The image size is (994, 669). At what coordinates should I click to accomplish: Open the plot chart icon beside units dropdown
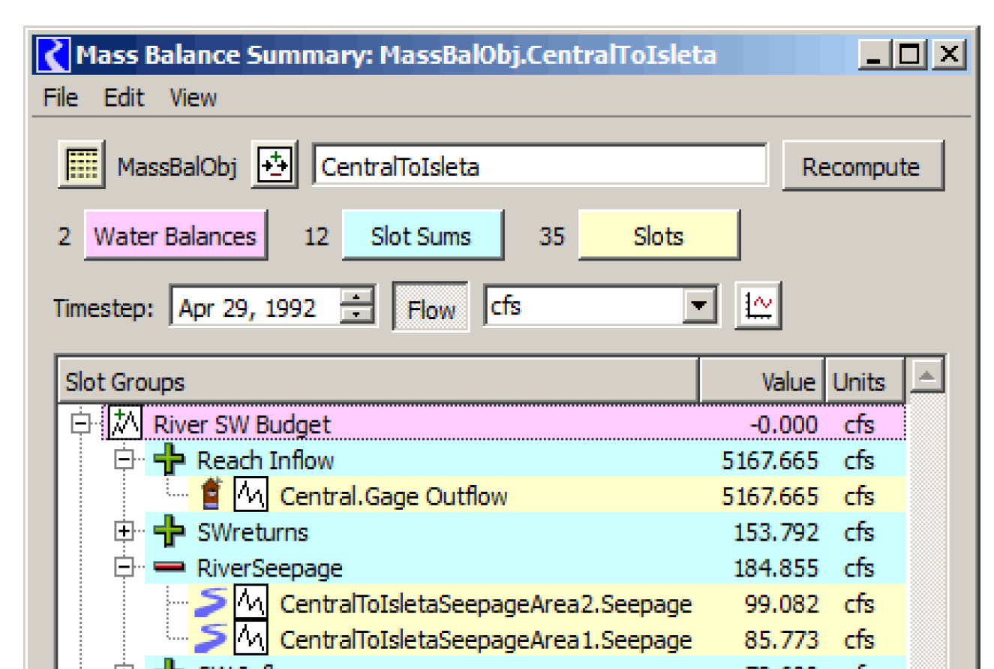tap(758, 306)
